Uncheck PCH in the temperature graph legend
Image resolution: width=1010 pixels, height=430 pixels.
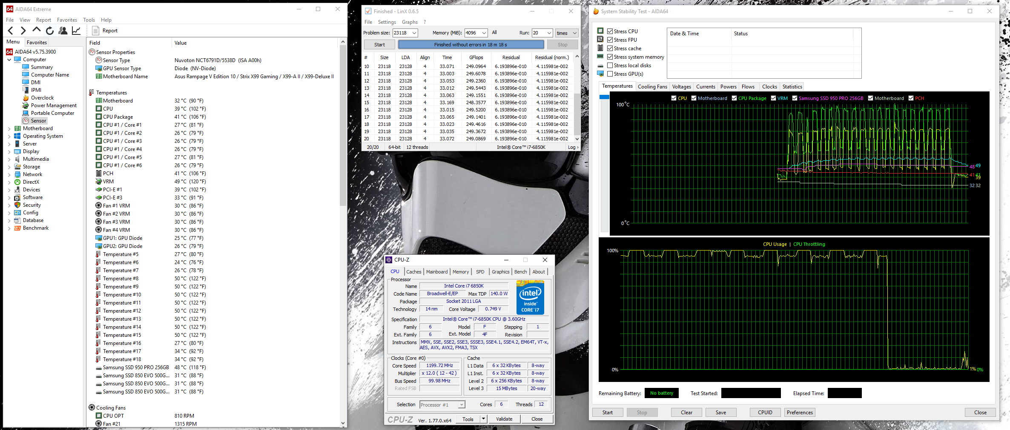click(911, 98)
